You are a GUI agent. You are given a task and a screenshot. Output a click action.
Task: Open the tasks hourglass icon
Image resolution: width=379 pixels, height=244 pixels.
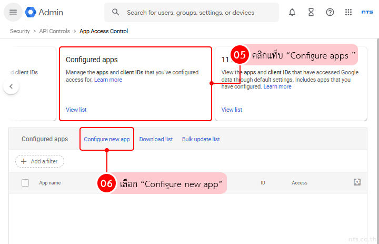pos(311,12)
